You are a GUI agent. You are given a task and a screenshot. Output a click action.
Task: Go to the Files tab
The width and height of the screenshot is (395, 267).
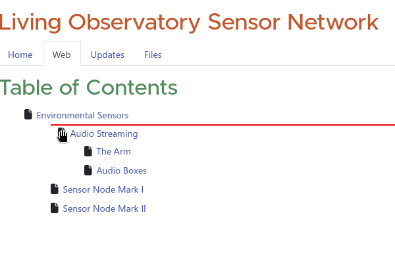(x=153, y=55)
